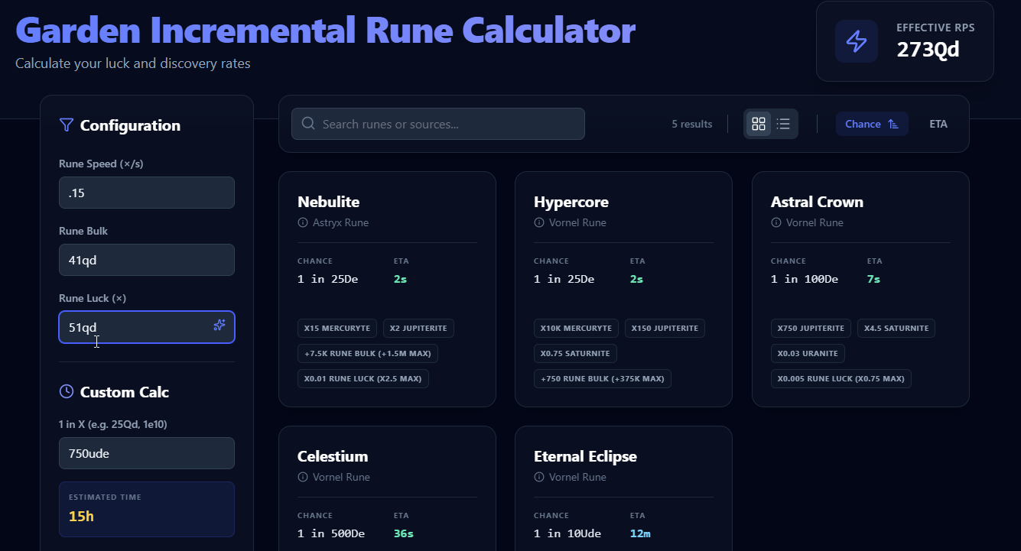Switch results to grid view
Viewport: 1021px width, 551px height.
click(x=758, y=123)
